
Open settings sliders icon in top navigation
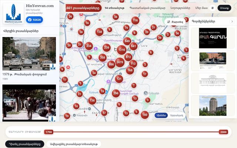pyautogui.click(x=212, y=8)
